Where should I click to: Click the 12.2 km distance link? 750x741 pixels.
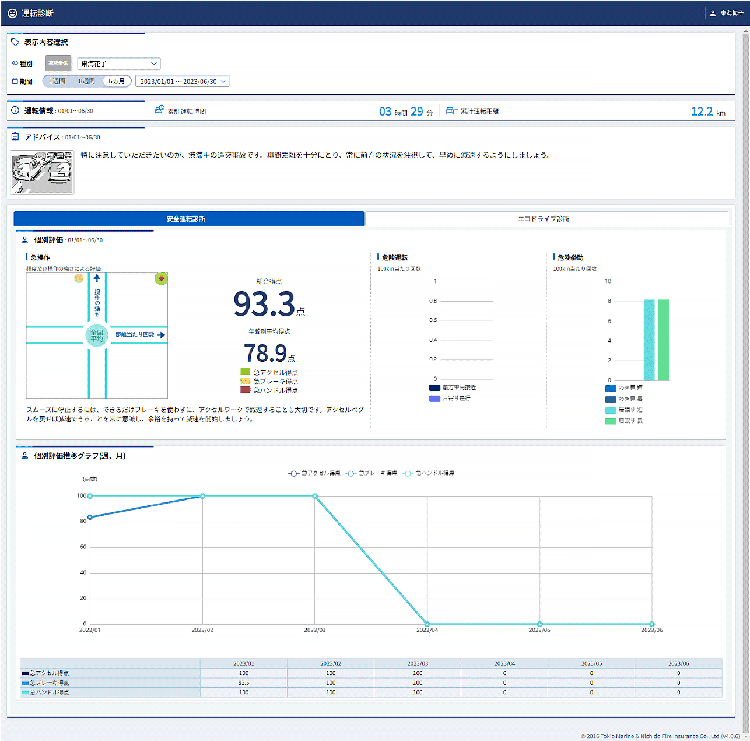coord(702,111)
